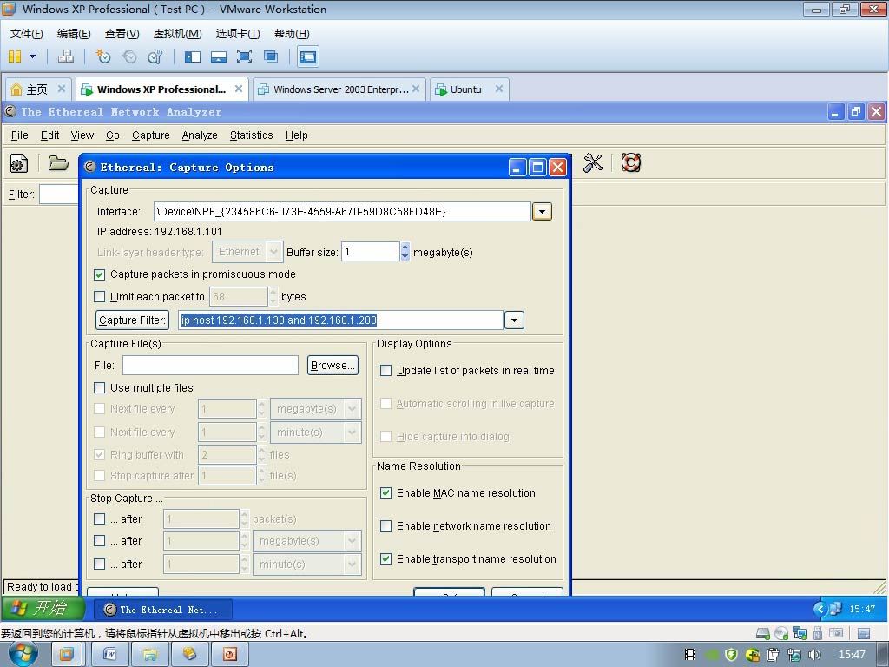Click the Capture Filter: button
Viewport: 889px width, 667px height.
point(133,320)
